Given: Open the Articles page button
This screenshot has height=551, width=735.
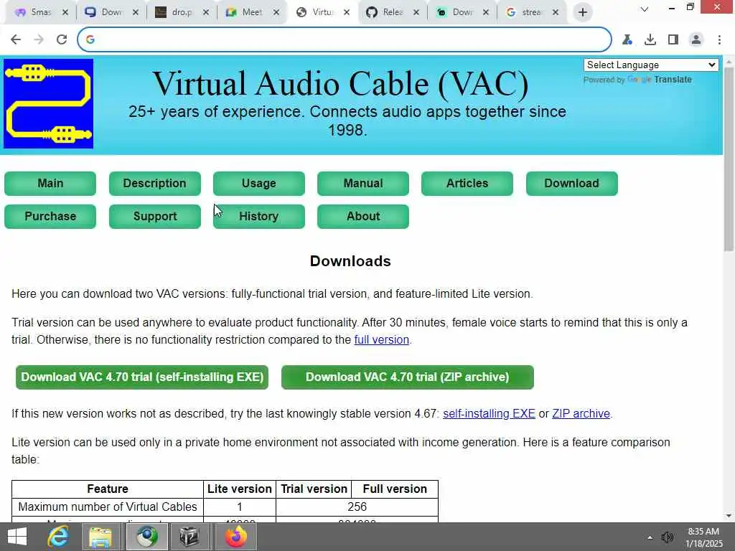Looking at the screenshot, I should click(467, 183).
